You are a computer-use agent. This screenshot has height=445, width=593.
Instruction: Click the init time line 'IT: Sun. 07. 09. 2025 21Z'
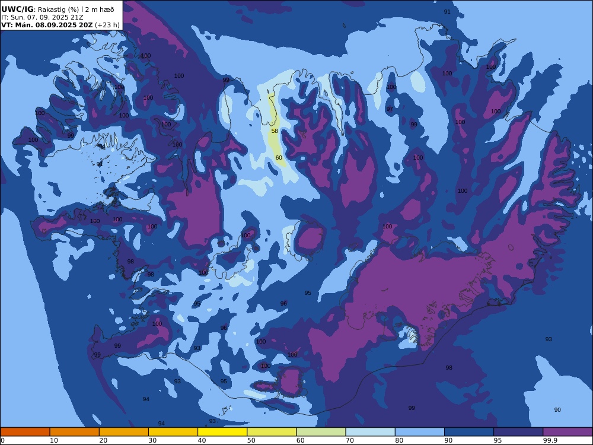[x=42, y=17]
